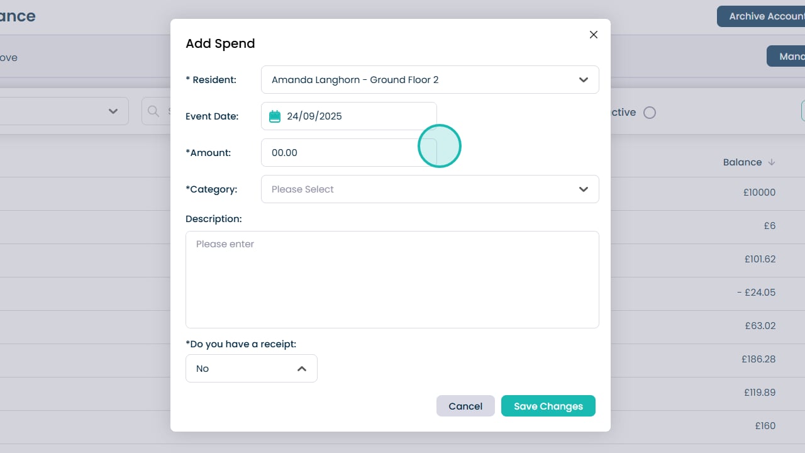Viewport: 805px width, 453px height.
Task: Click the Description text area
Action: pos(392,279)
